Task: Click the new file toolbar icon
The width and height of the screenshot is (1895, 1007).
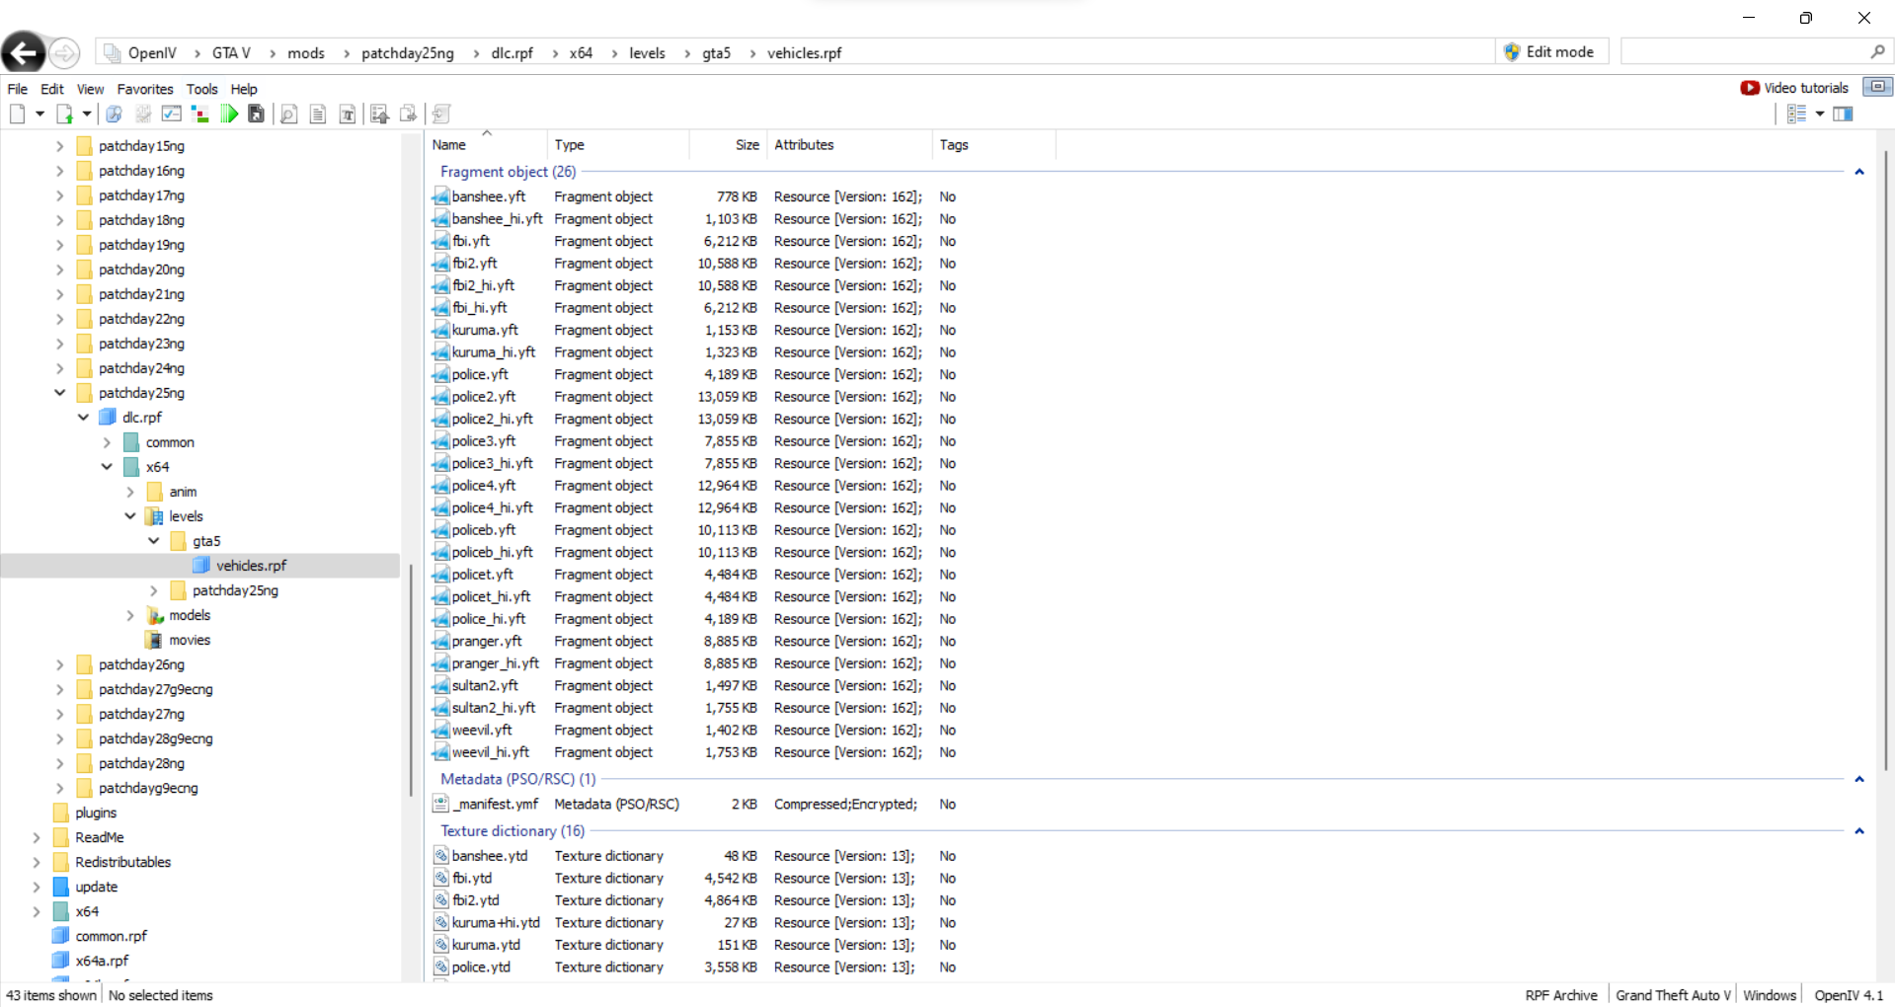Action: point(17,115)
